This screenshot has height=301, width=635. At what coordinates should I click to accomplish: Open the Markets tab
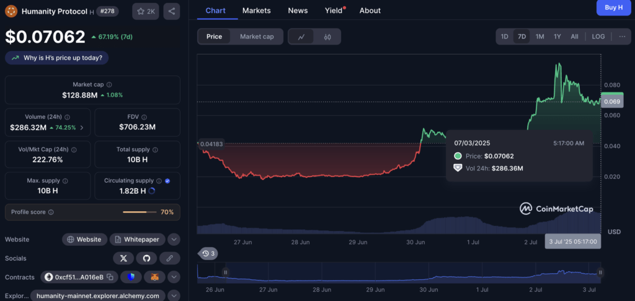click(256, 11)
